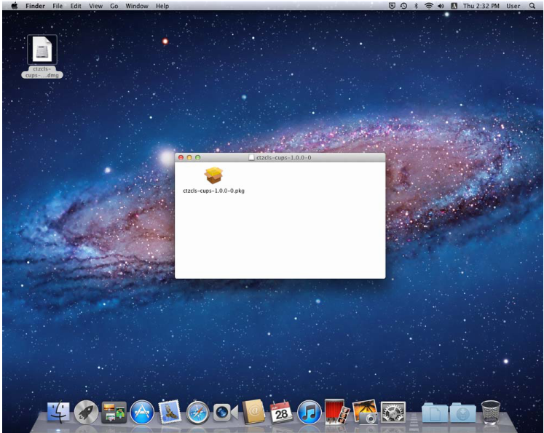The width and height of the screenshot is (544, 433).
Task: Select the ctzcls-cups-1.0.0-0.pkg package icon
Action: pos(213,175)
